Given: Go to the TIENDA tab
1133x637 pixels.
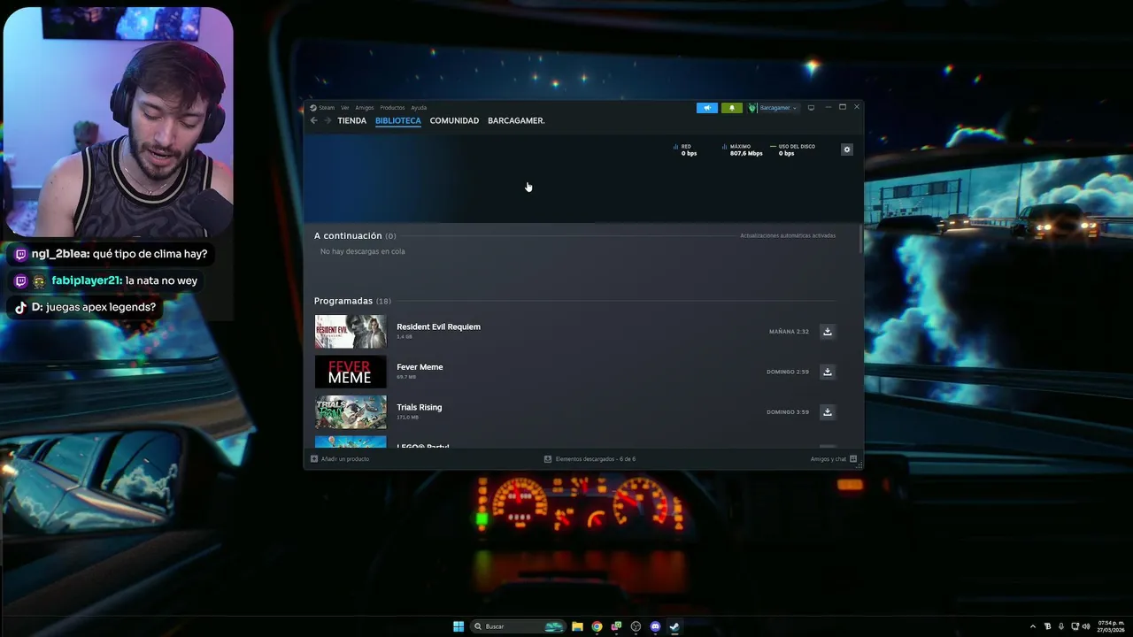Looking at the screenshot, I should [351, 120].
